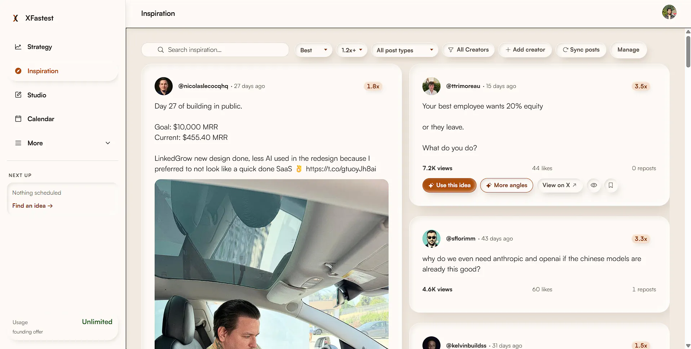Screen dimensions: 691x349
Task: Click the Studio edit icon
Action: 18,95
